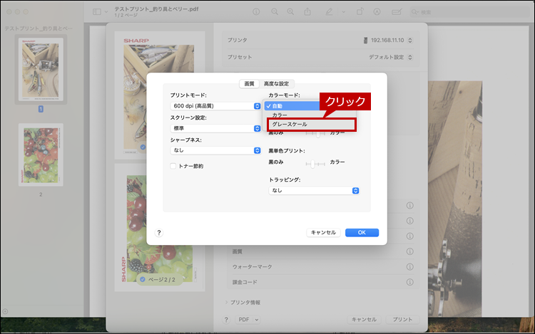This screenshot has width=535, height=334.
Task: Toggle the ページ 2 / 2 page checkmark
Action: (143, 280)
